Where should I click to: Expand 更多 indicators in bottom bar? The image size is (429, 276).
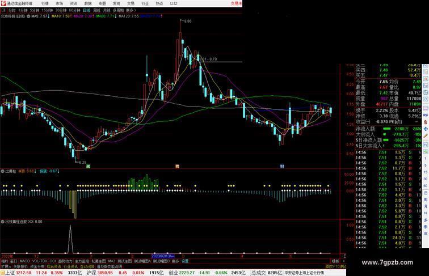175,261
